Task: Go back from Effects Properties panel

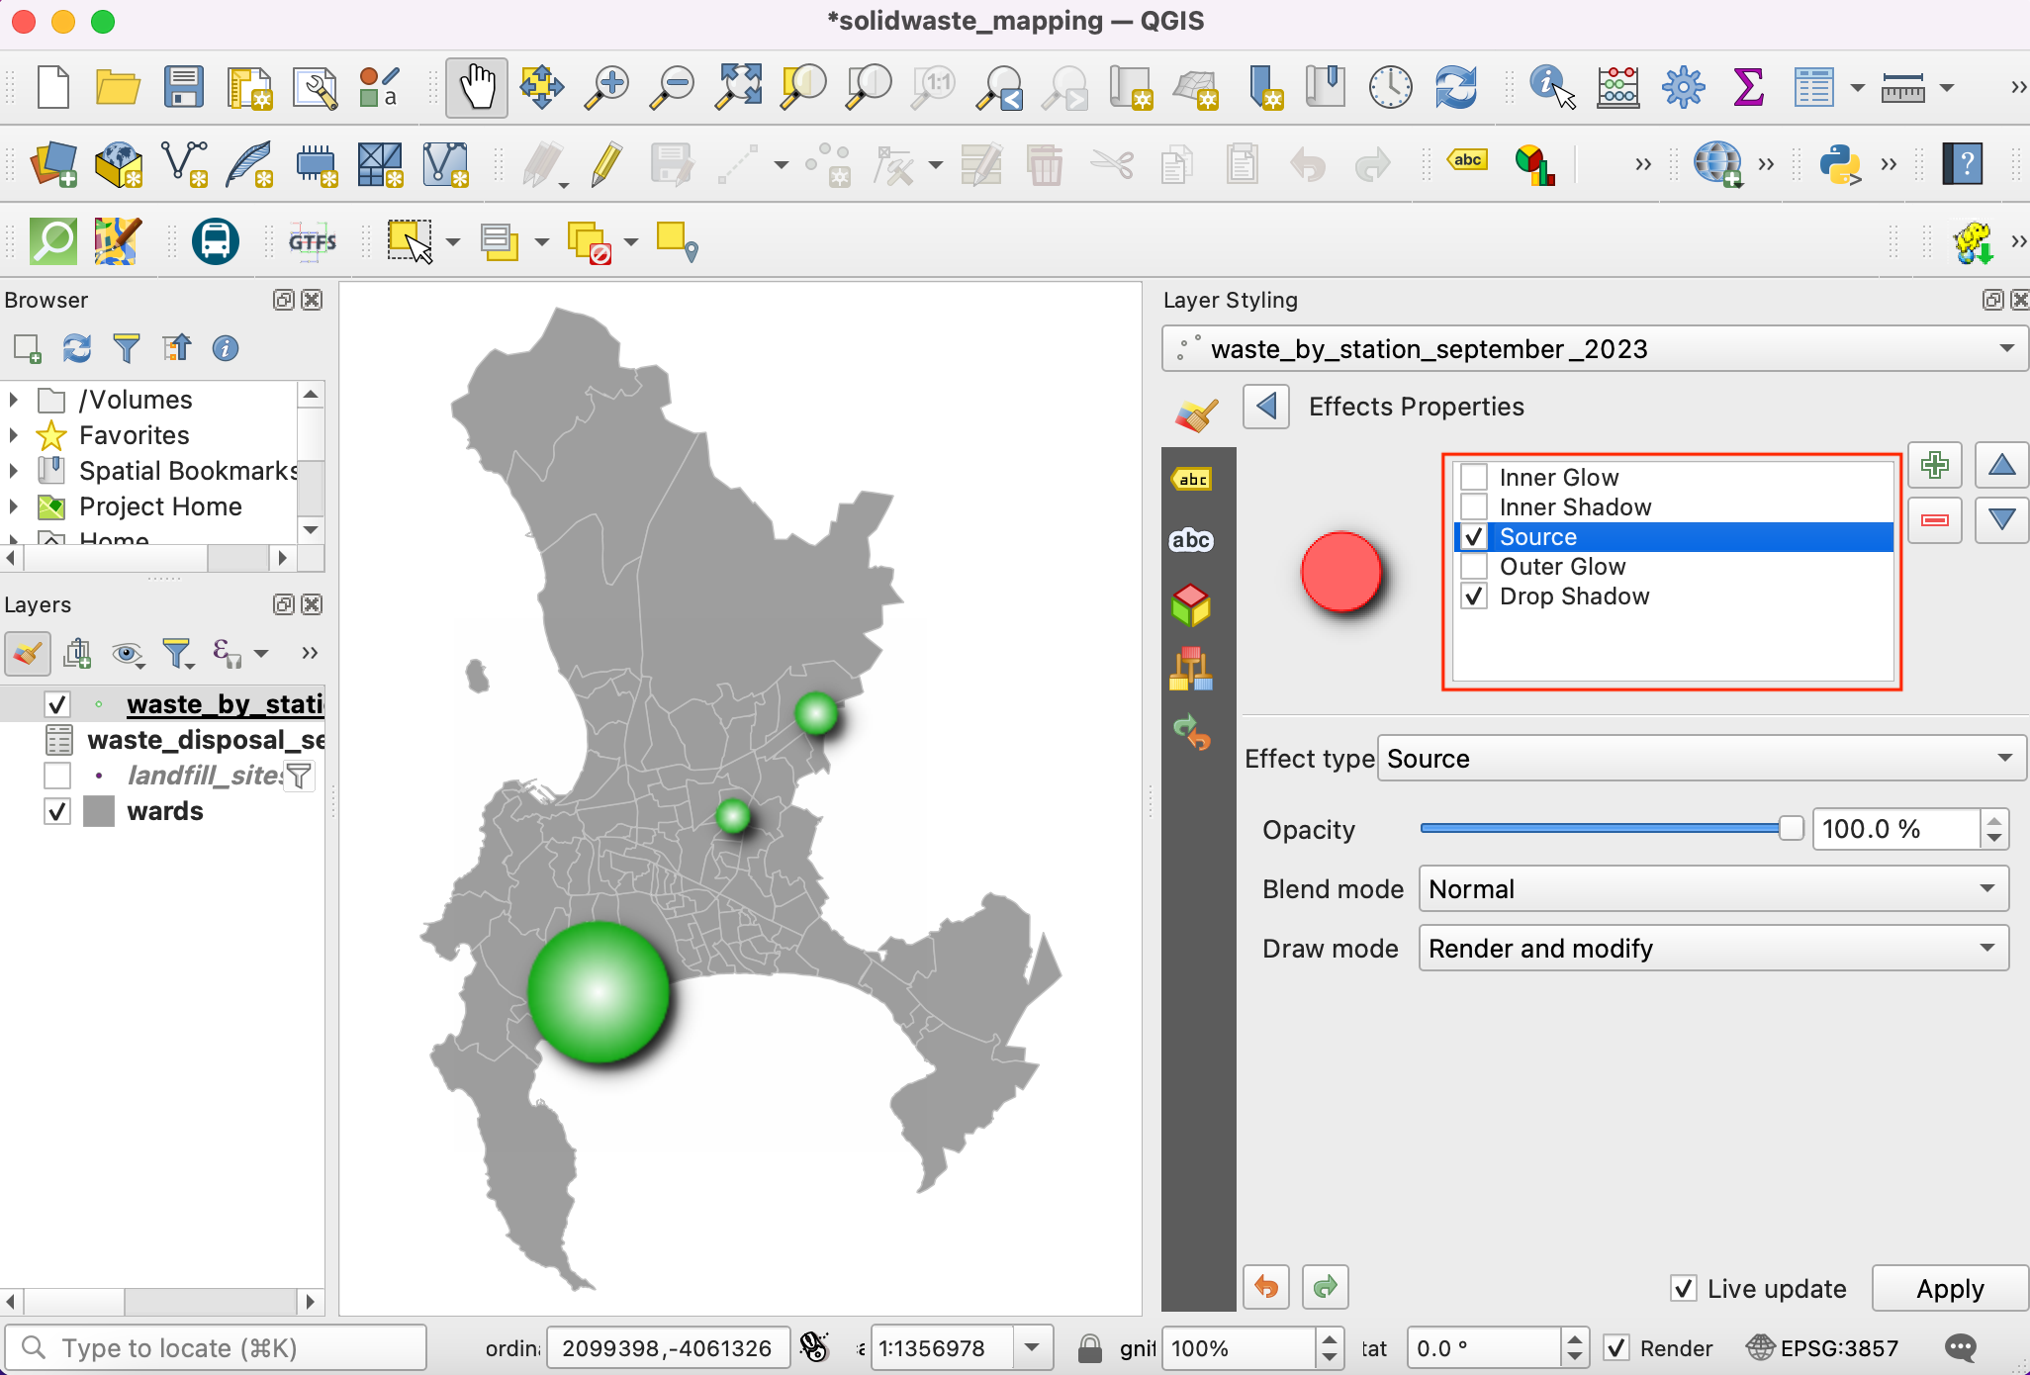Action: point(1266,407)
